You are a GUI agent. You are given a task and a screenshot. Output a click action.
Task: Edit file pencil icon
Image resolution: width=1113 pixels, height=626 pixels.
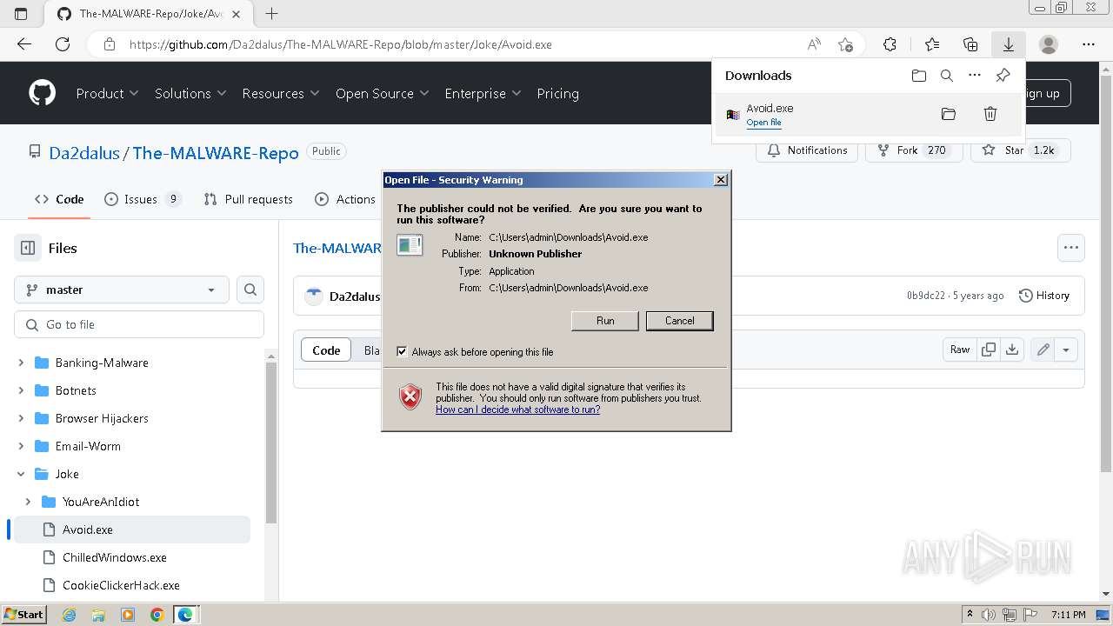tap(1043, 350)
